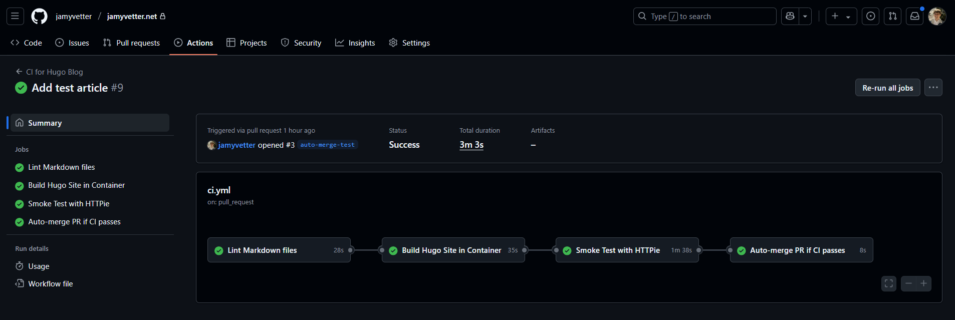Zoom out of workflow graph
Viewport: 955px width, 320px height.
pos(908,283)
